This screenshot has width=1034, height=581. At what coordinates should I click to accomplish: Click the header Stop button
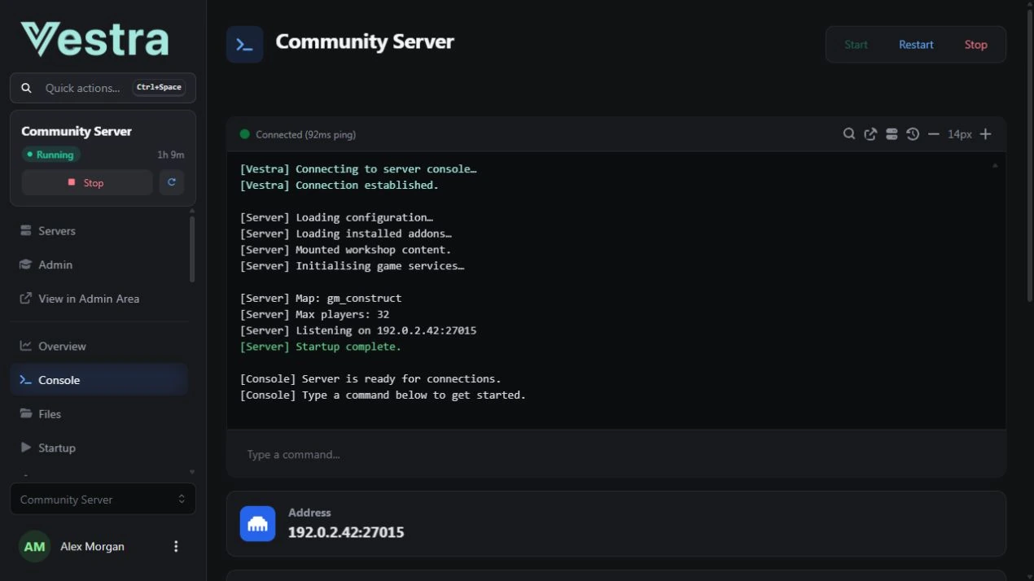975,45
